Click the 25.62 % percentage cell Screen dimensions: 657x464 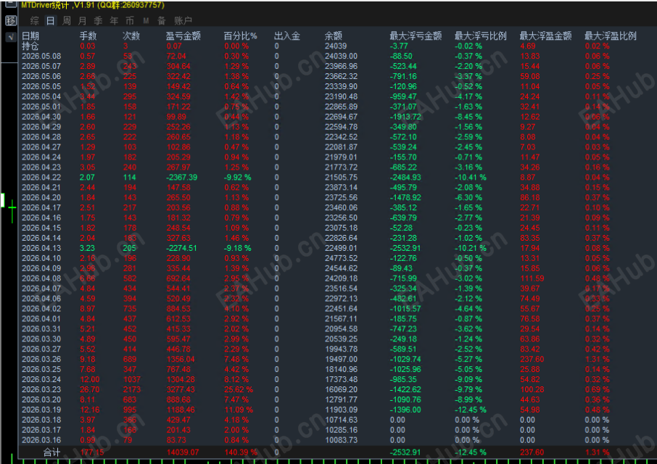tap(239, 389)
